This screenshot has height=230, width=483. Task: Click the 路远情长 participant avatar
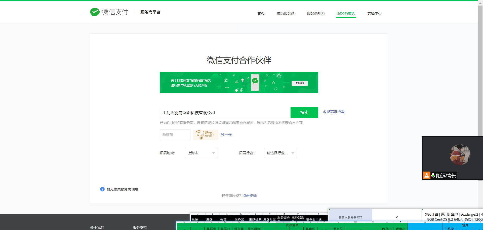(x=460, y=154)
